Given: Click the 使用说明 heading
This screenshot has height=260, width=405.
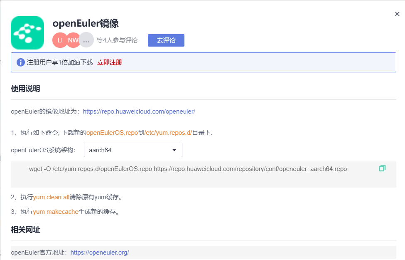Looking at the screenshot, I should (x=25, y=89).
